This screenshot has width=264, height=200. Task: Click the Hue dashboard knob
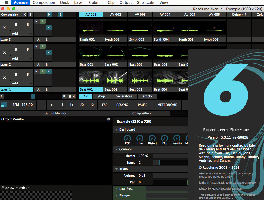pyautogui.click(x=140, y=138)
